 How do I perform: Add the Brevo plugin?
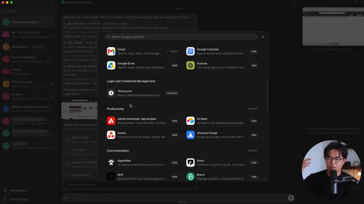pyautogui.click(x=254, y=177)
